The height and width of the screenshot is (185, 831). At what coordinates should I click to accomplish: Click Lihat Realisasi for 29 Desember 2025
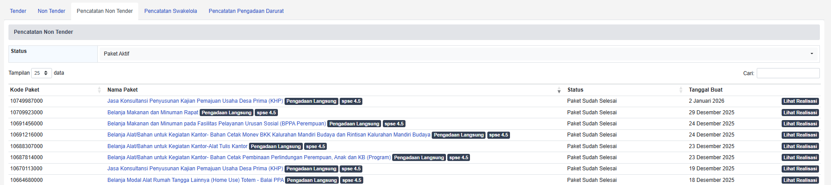[x=800, y=113]
